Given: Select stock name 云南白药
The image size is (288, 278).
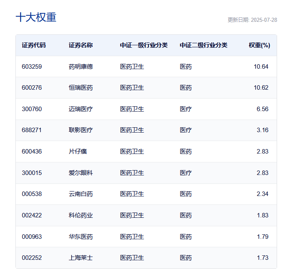Looking at the screenshot, I should click(80, 194).
